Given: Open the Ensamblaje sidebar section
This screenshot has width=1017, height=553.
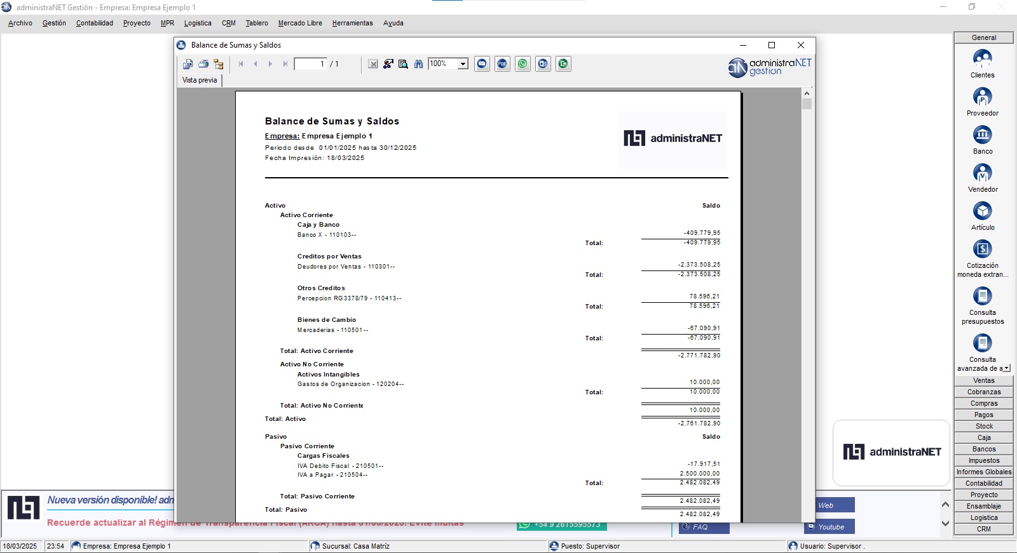Looking at the screenshot, I should tap(984, 506).
